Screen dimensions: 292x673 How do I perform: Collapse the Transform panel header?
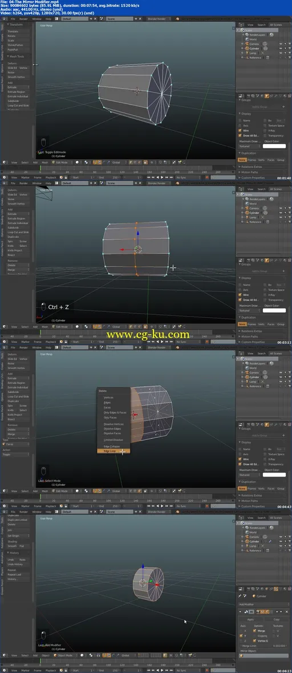click(x=18, y=25)
